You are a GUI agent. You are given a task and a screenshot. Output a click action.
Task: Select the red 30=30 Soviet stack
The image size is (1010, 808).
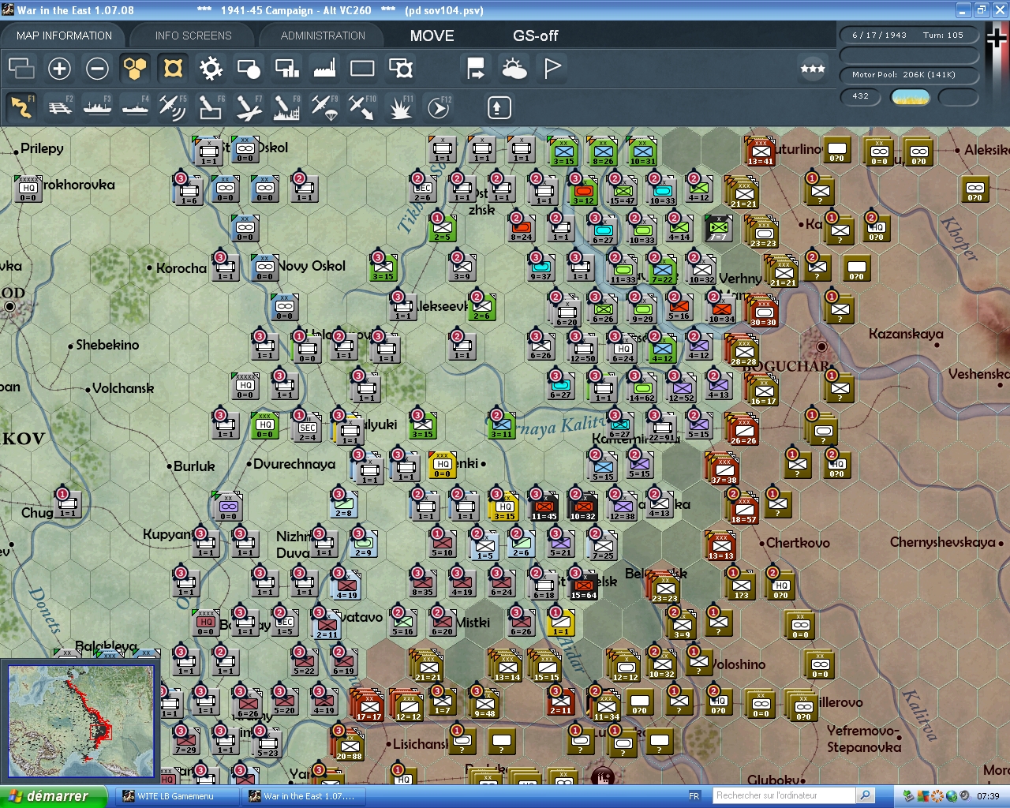click(x=763, y=312)
